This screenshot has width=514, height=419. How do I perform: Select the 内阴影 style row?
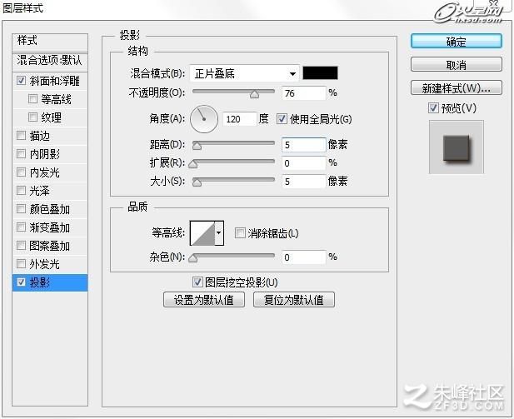coord(50,154)
